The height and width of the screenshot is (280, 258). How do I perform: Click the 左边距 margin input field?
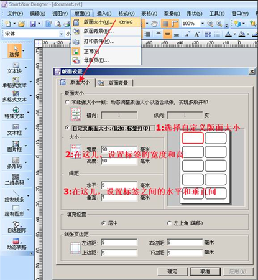point(119,242)
